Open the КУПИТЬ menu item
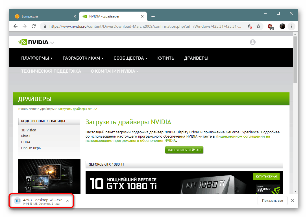 pyautogui.click(x=166, y=58)
